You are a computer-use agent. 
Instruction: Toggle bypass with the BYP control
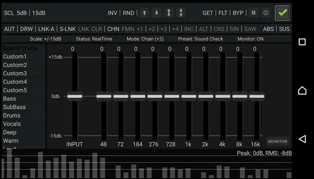238,13
